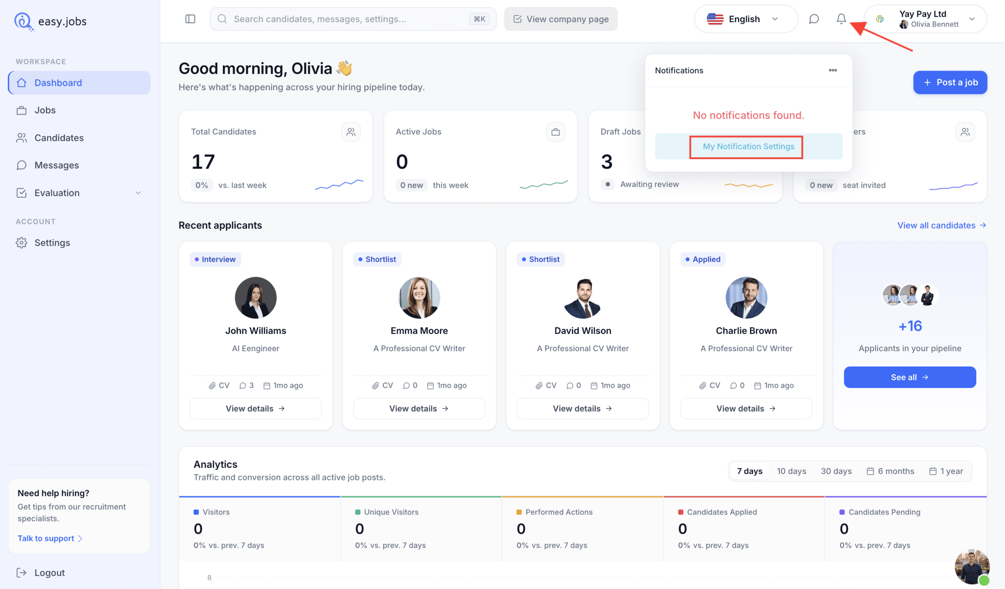Click Charlie Brown profile photo

pos(746,297)
